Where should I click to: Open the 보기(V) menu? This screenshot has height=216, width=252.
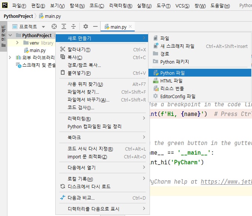pyautogui.click(x=58, y=6)
